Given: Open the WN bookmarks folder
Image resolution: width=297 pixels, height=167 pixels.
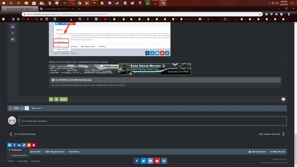Looking at the screenshot, I should (x=116, y=19).
